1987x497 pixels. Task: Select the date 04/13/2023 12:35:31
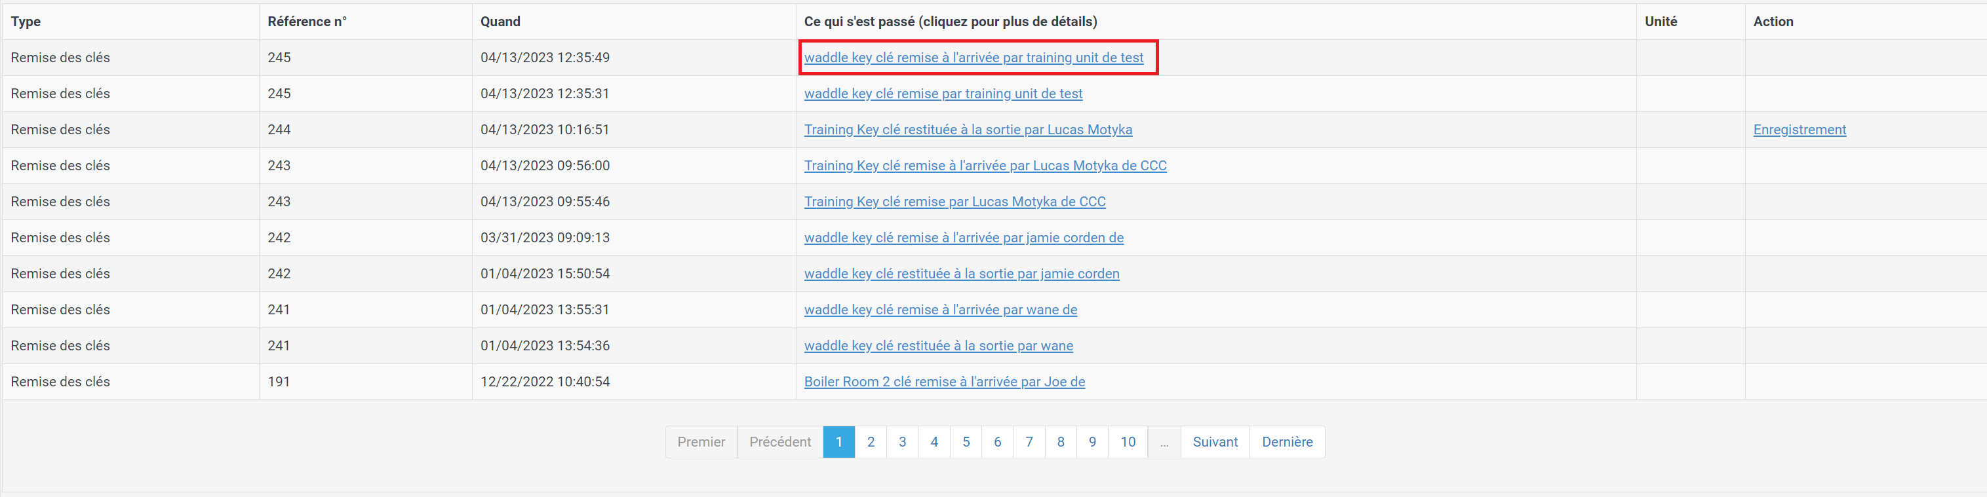[x=545, y=94]
